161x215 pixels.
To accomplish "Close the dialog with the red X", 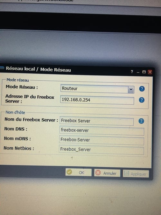I will coord(150,72).
